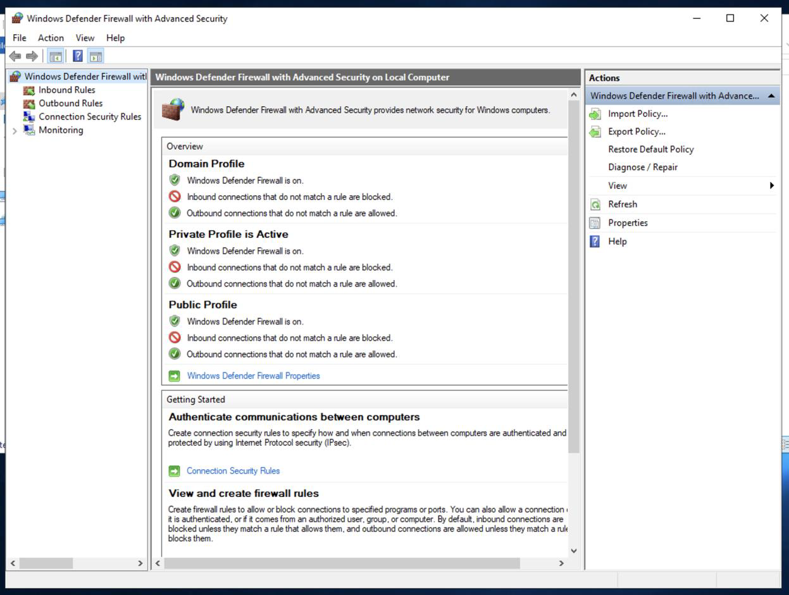Screen dimensions: 789x595
Task: Click the overview pane's vertical scrollbar thumb
Action: tap(574, 277)
